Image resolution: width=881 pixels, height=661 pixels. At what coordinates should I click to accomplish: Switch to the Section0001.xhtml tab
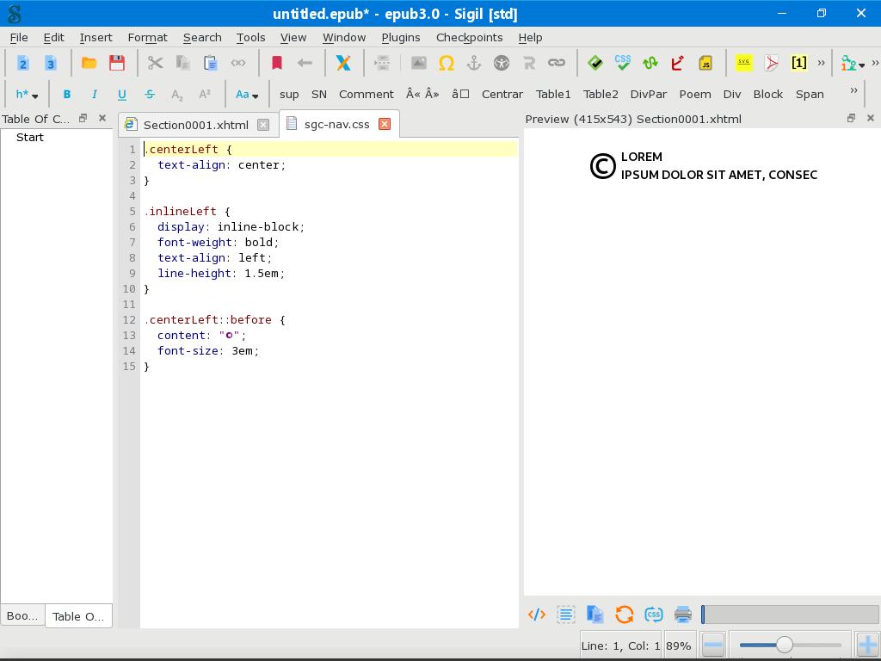[195, 125]
